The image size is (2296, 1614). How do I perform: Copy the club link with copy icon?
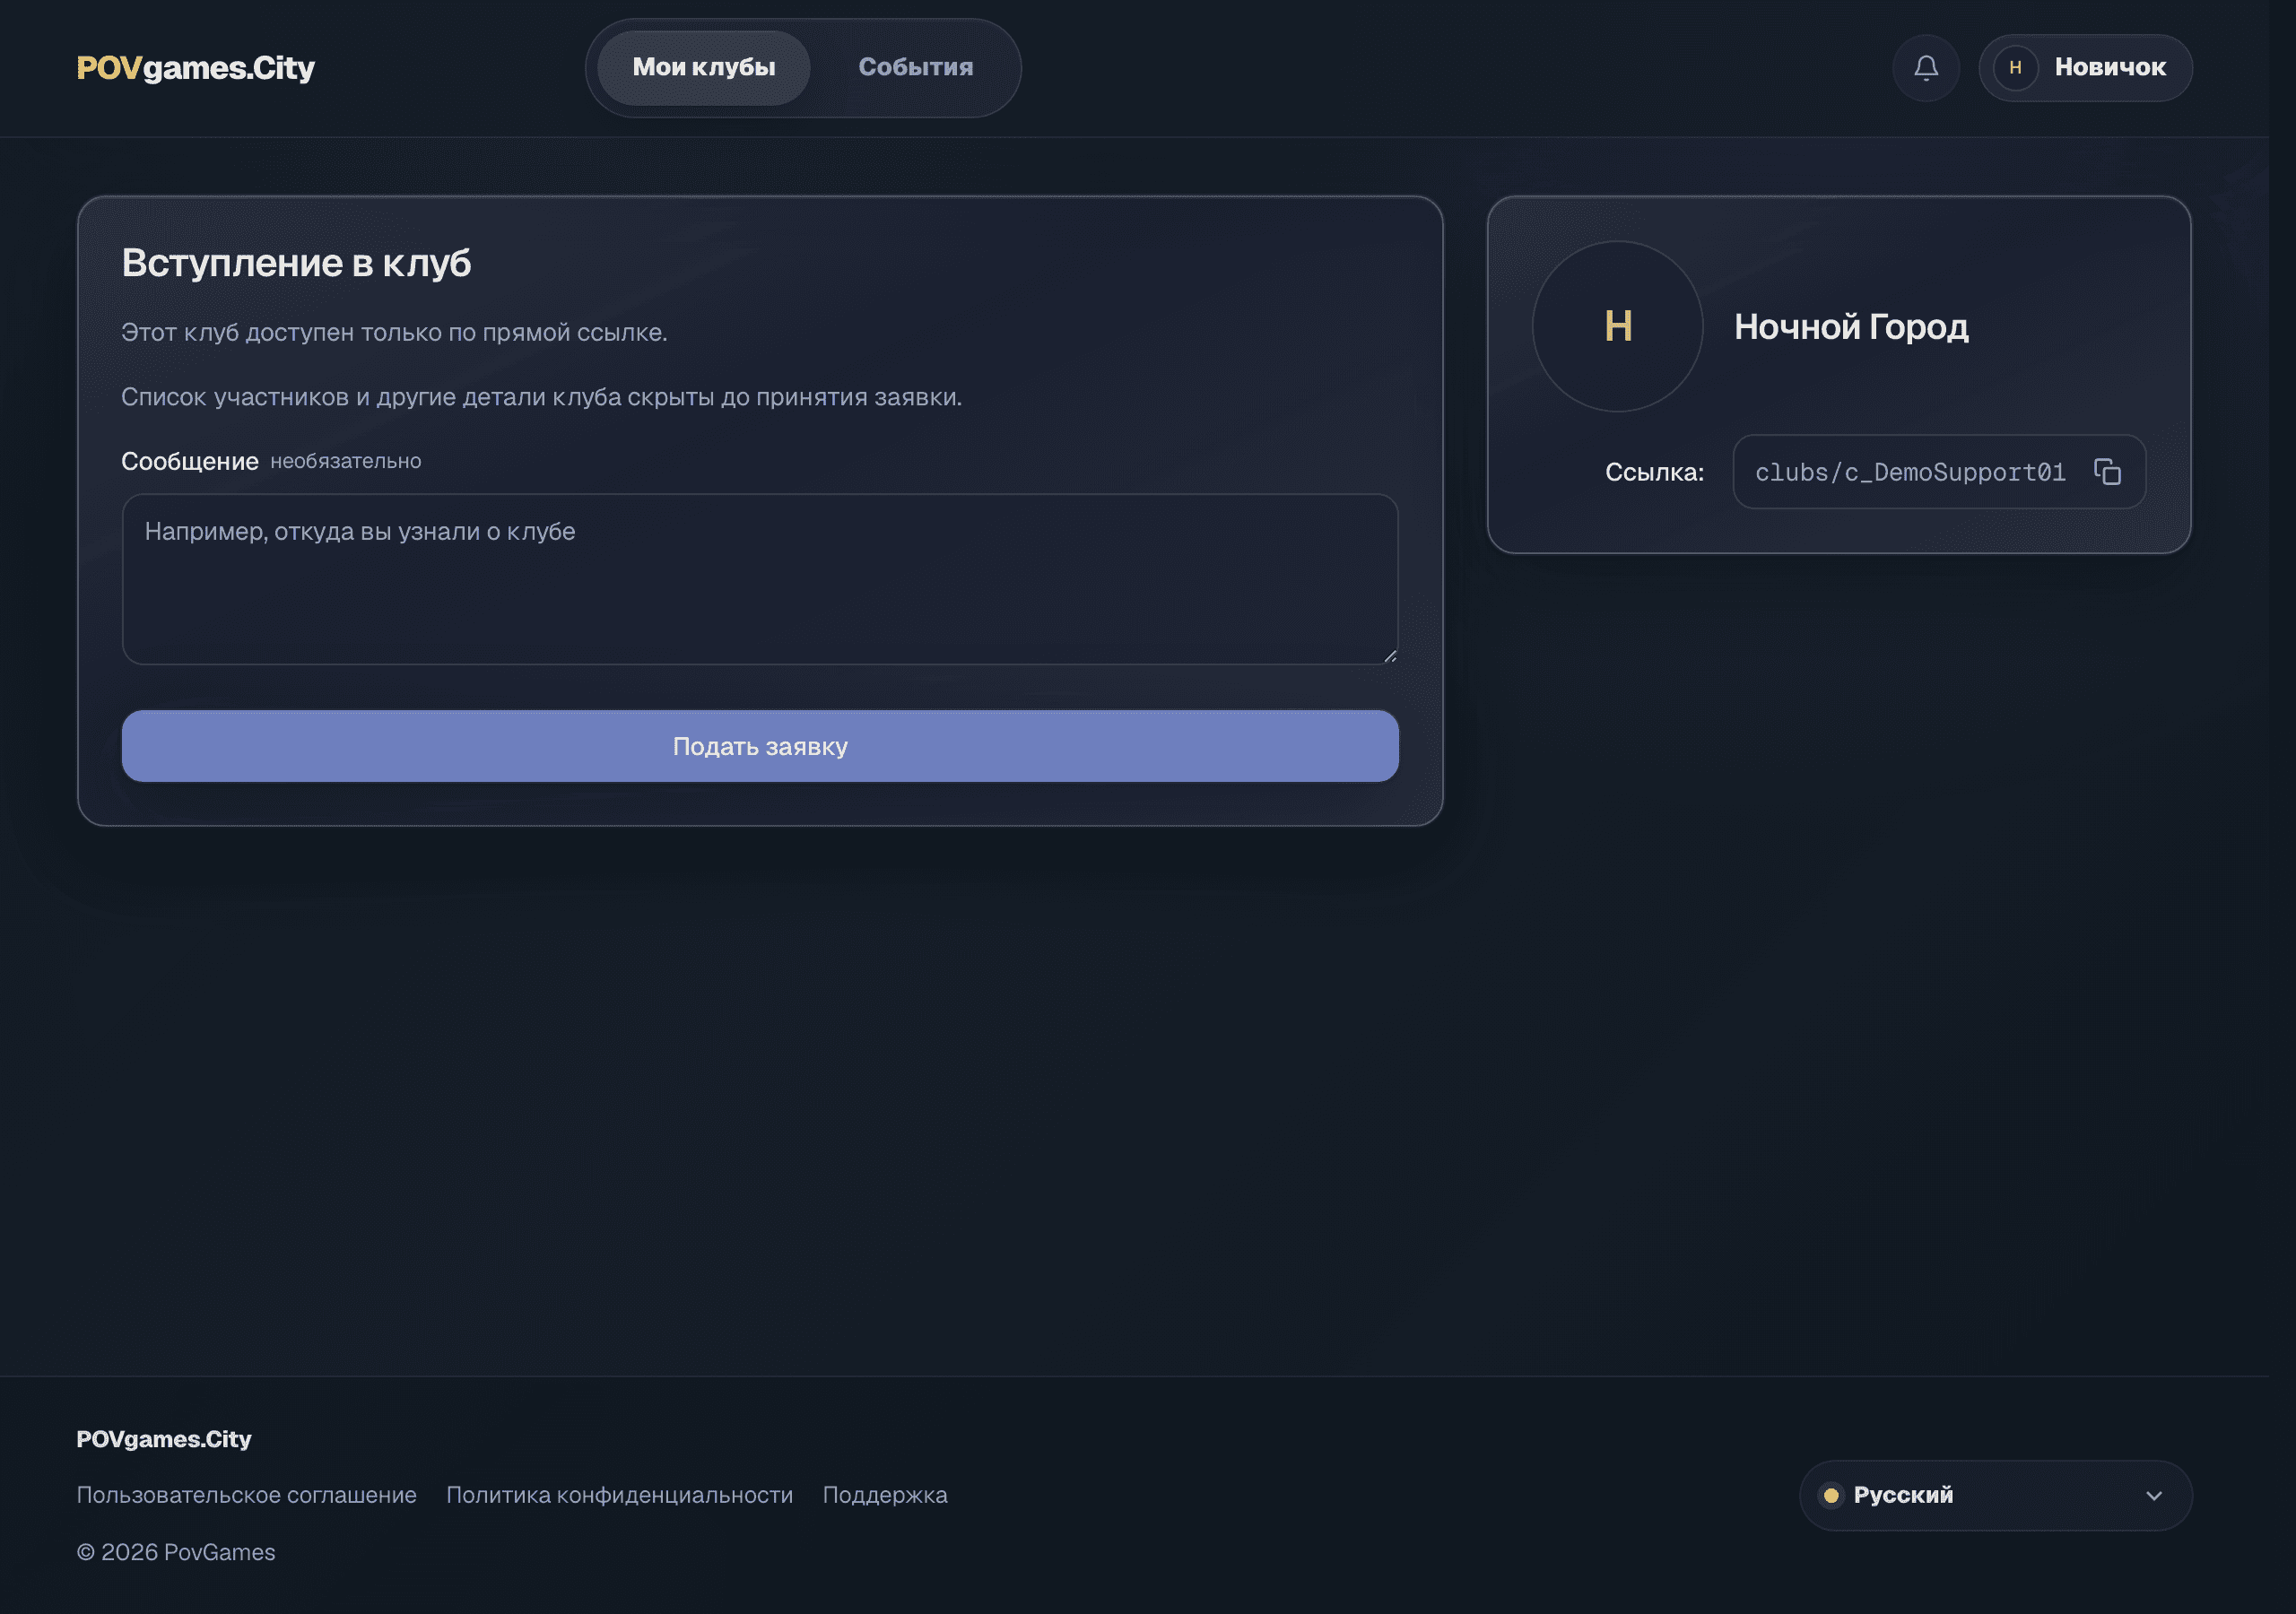pyautogui.click(x=2107, y=472)
